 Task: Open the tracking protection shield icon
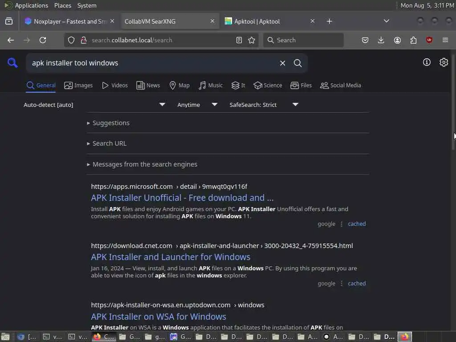[x=71, y=40]
